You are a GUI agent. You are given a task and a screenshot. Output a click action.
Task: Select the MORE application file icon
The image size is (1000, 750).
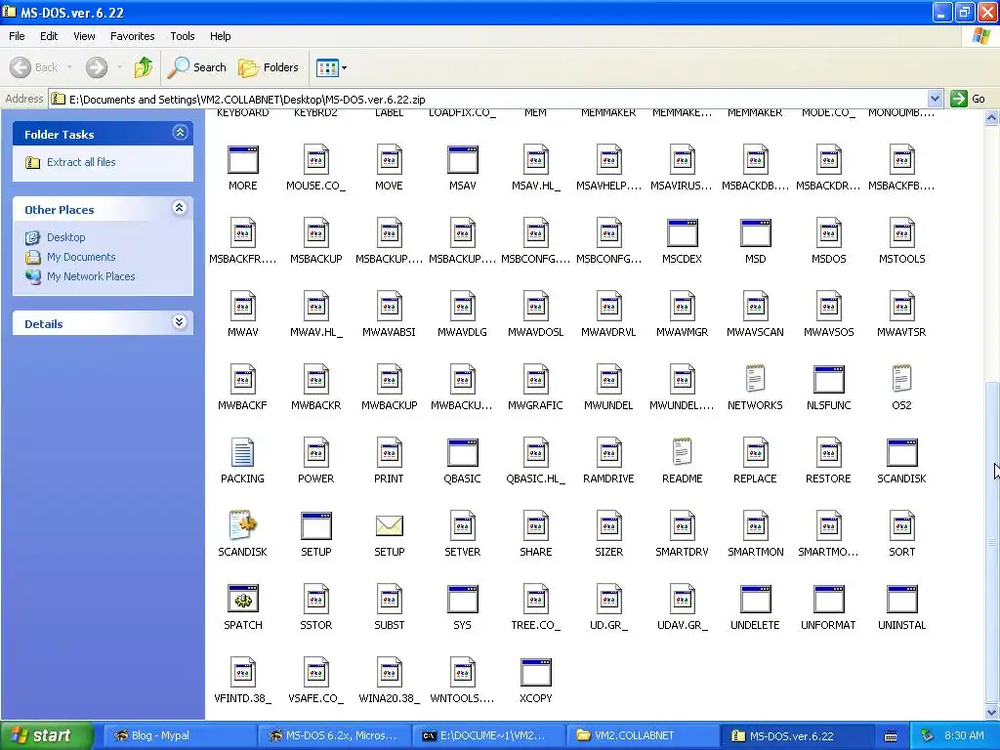[242, 160]
